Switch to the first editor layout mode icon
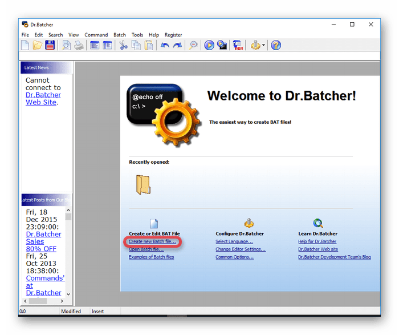This screenshot has height=335, width=399. pyautogui.click(x=95, y=45)
